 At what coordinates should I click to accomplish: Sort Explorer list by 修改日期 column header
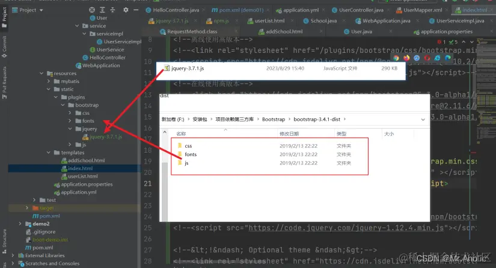click(289, 133)
